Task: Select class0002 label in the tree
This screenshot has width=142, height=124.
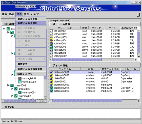Action: coord(20,85)
